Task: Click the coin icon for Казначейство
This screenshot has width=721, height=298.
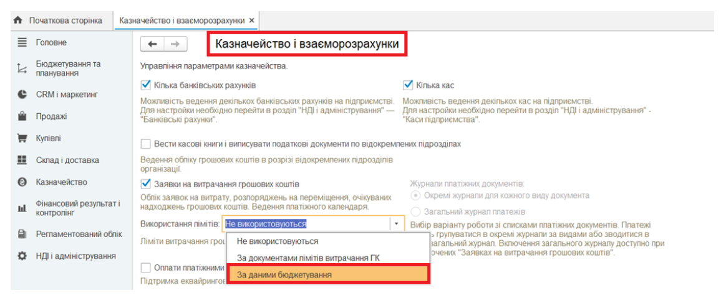Action: (x=22, y=182)
